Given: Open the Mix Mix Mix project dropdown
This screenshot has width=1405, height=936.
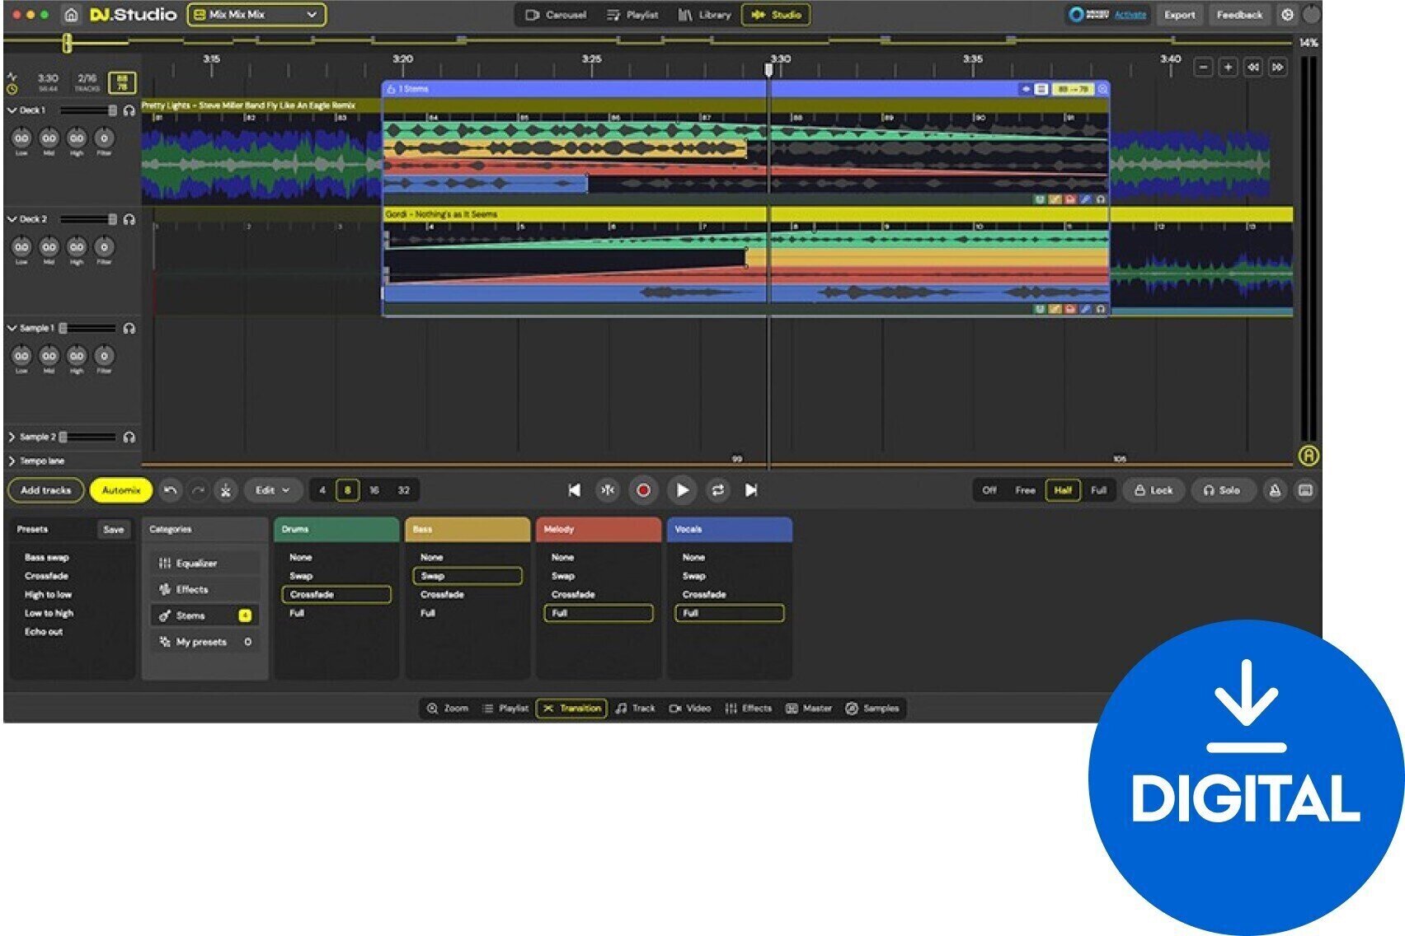Looking at the screenshot, I should pos(256,14).
